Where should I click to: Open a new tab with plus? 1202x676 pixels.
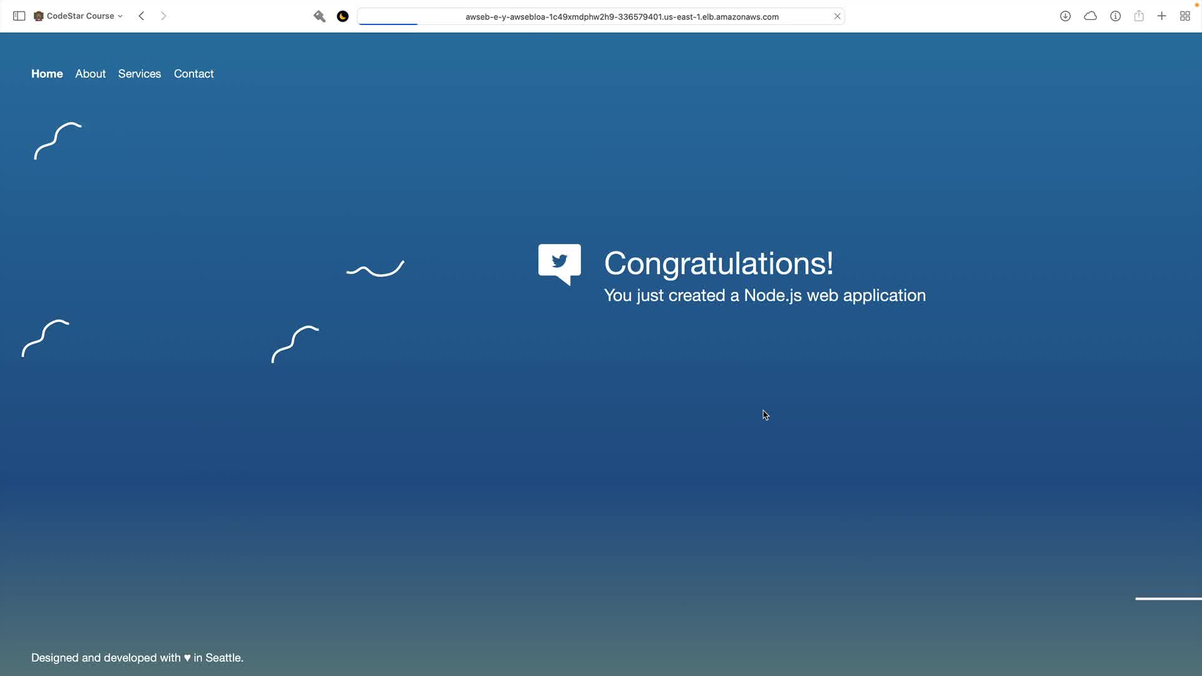click(x=1161, y=16)
